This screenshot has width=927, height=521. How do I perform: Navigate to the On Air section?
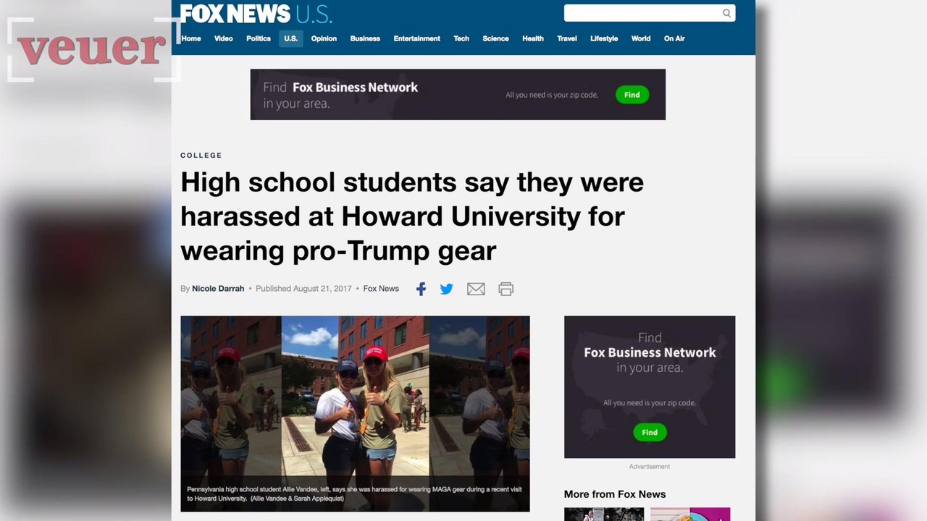point(674,38)
